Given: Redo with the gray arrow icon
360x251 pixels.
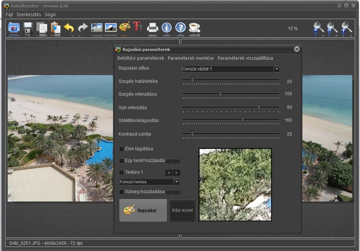Looking at the screenshot, I should [x=83, y=28].
